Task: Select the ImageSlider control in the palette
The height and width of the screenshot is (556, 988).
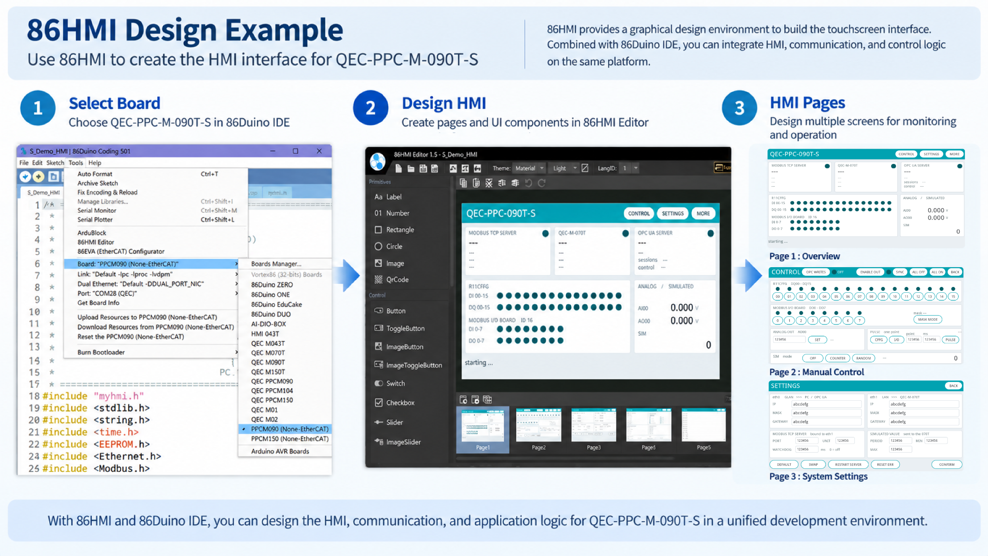Action: [x=398, y=442]
